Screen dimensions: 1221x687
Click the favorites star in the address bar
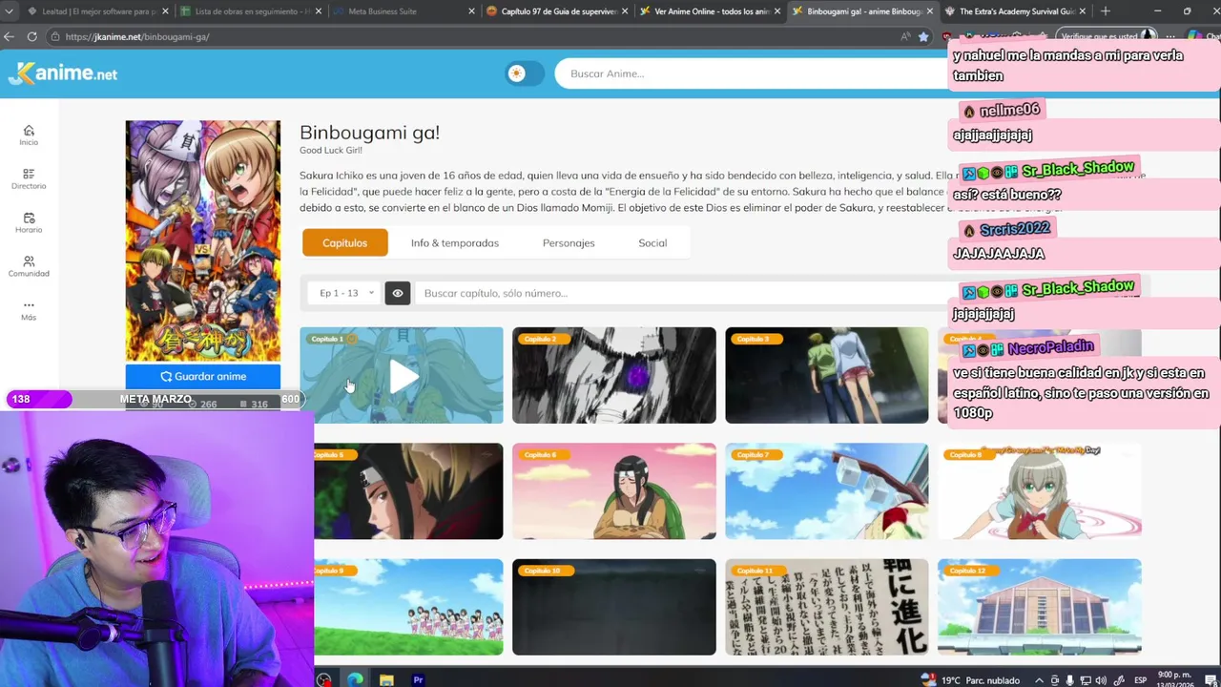pyautogui.click(x=923, y=36)
